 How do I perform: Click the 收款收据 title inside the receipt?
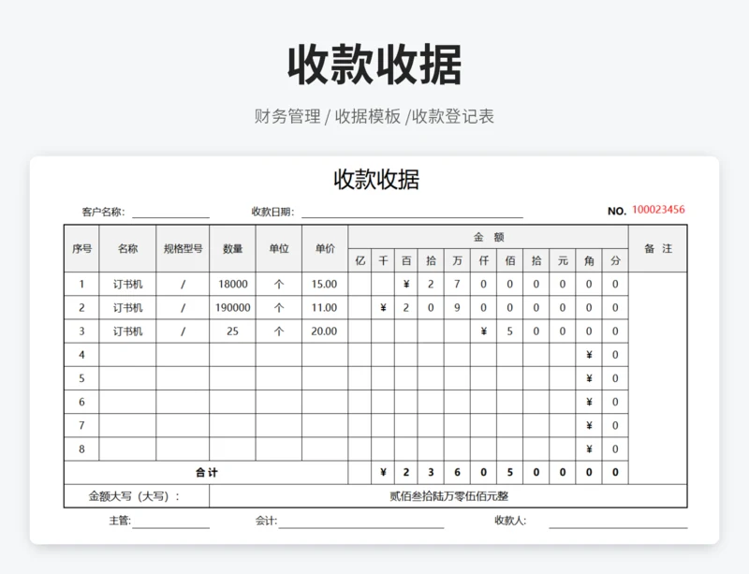pyautogui.click(x=376, y=180)
